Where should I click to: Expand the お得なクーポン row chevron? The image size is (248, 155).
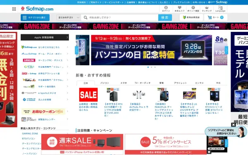[x=67, y=112]
